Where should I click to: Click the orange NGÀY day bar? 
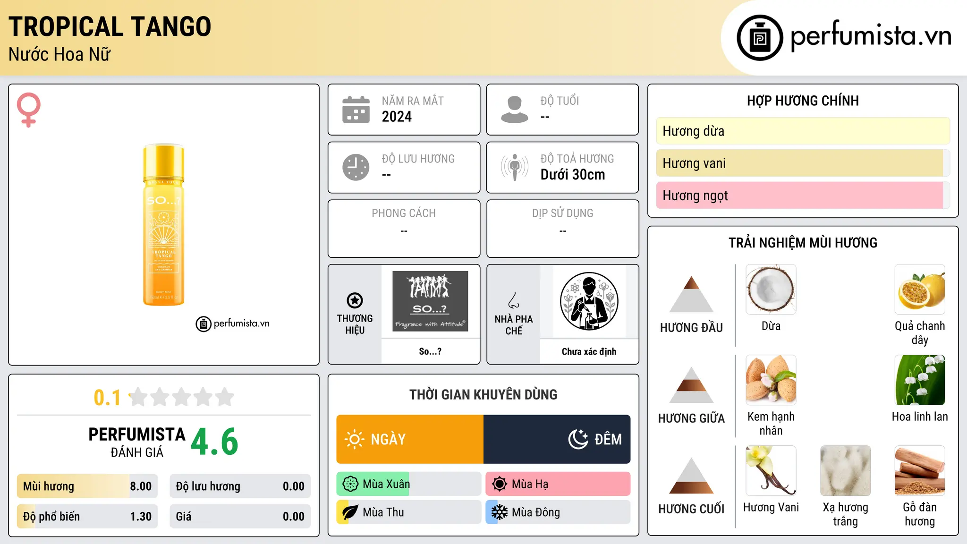click(410, 439)
